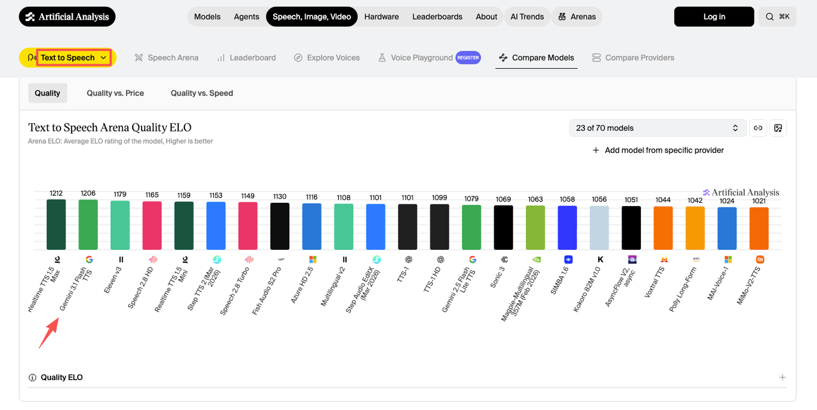Expand the Quality ELO section with plus
Image resolution: width=817 pixels, height=410 pixels.
tap(783, 377)
